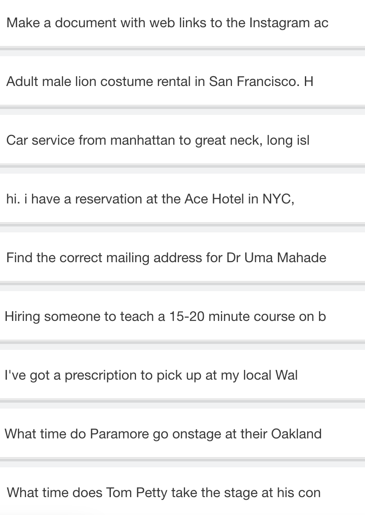Tap the row starting "hi. i have a reservation"

click(x=150, y=199)
